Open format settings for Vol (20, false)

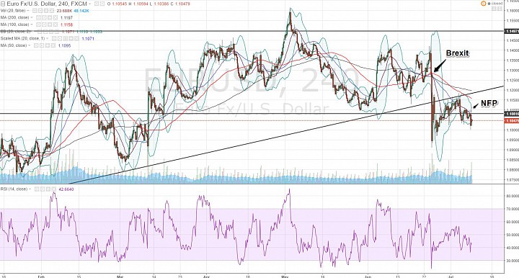click(40, 11)
